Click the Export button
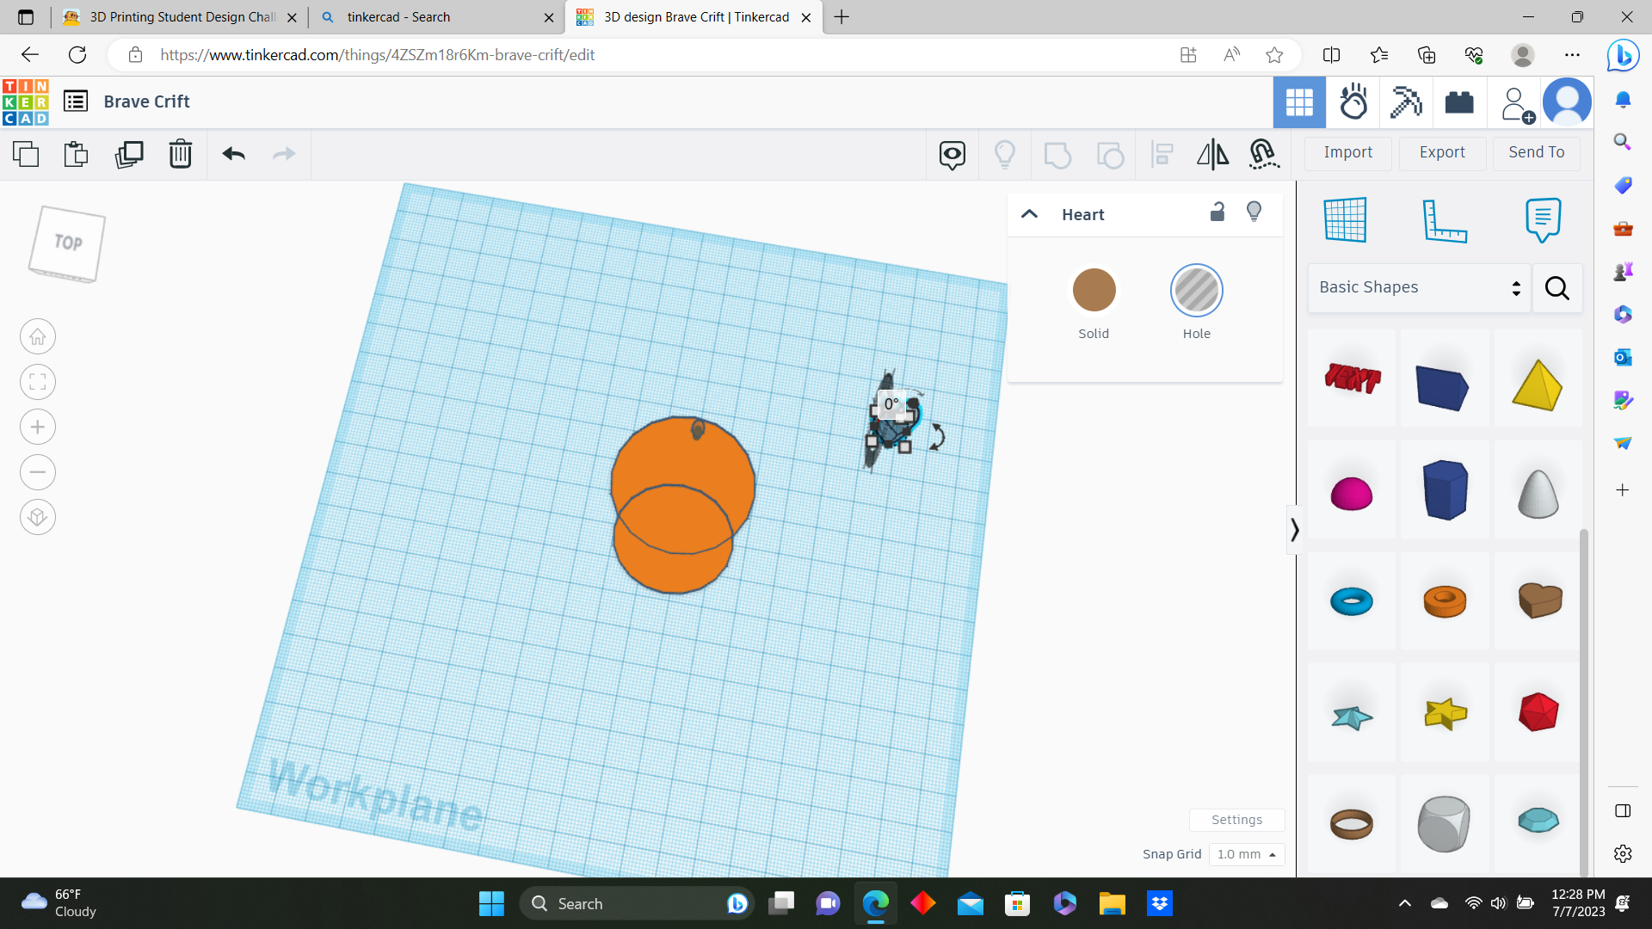 point(1441,152)
